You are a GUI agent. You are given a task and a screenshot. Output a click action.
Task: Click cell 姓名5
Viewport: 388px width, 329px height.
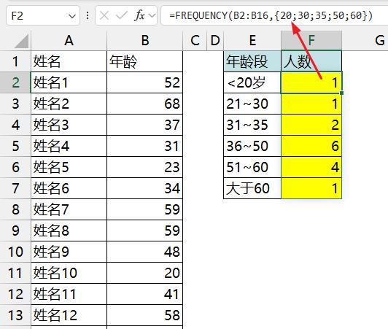coord(69,167)
